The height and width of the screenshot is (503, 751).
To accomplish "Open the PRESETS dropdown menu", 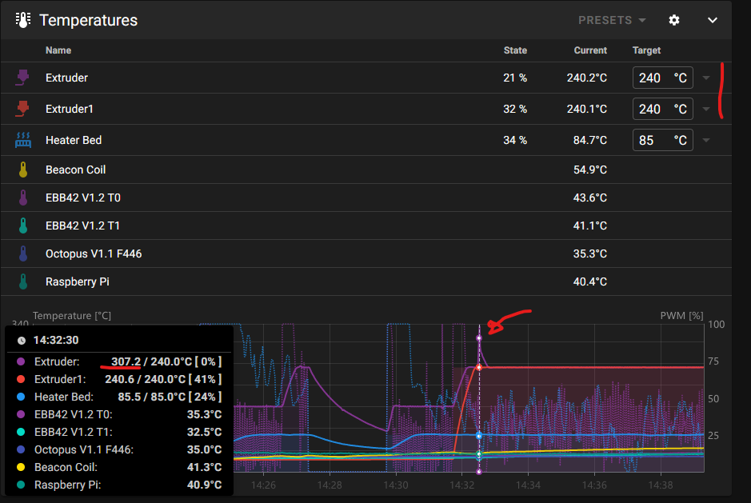I will tap(612, 20).
